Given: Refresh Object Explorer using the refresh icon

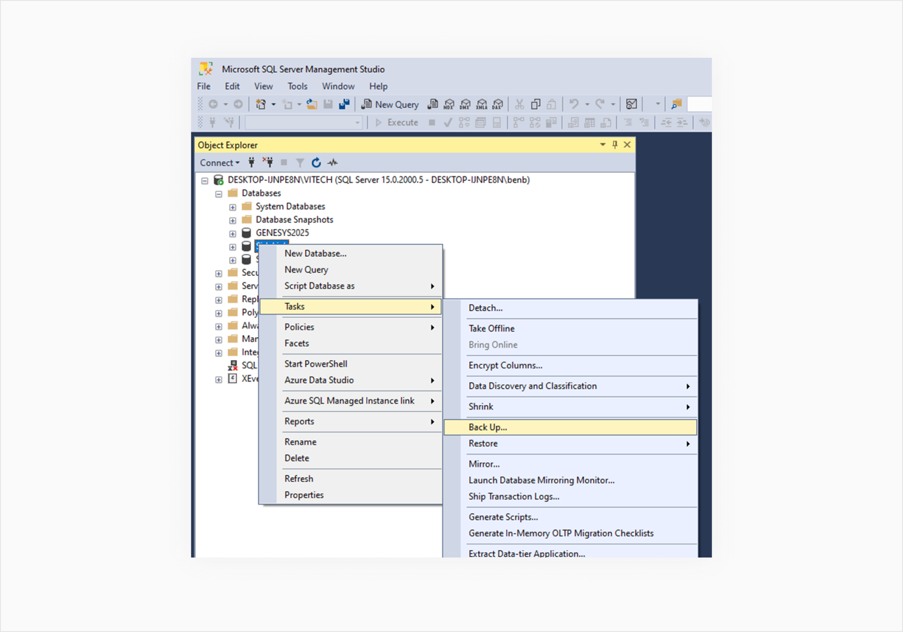Looking at the screenshot, I should 316,163.
